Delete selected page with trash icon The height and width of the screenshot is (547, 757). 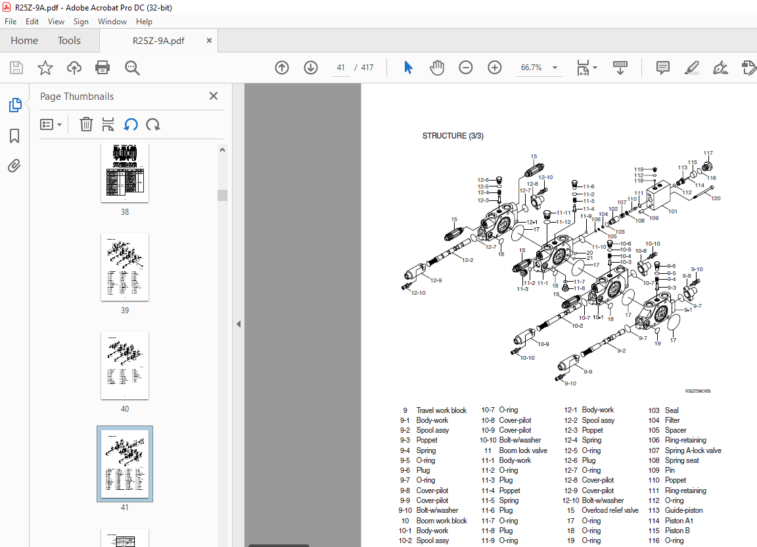(x=86, y=125)
